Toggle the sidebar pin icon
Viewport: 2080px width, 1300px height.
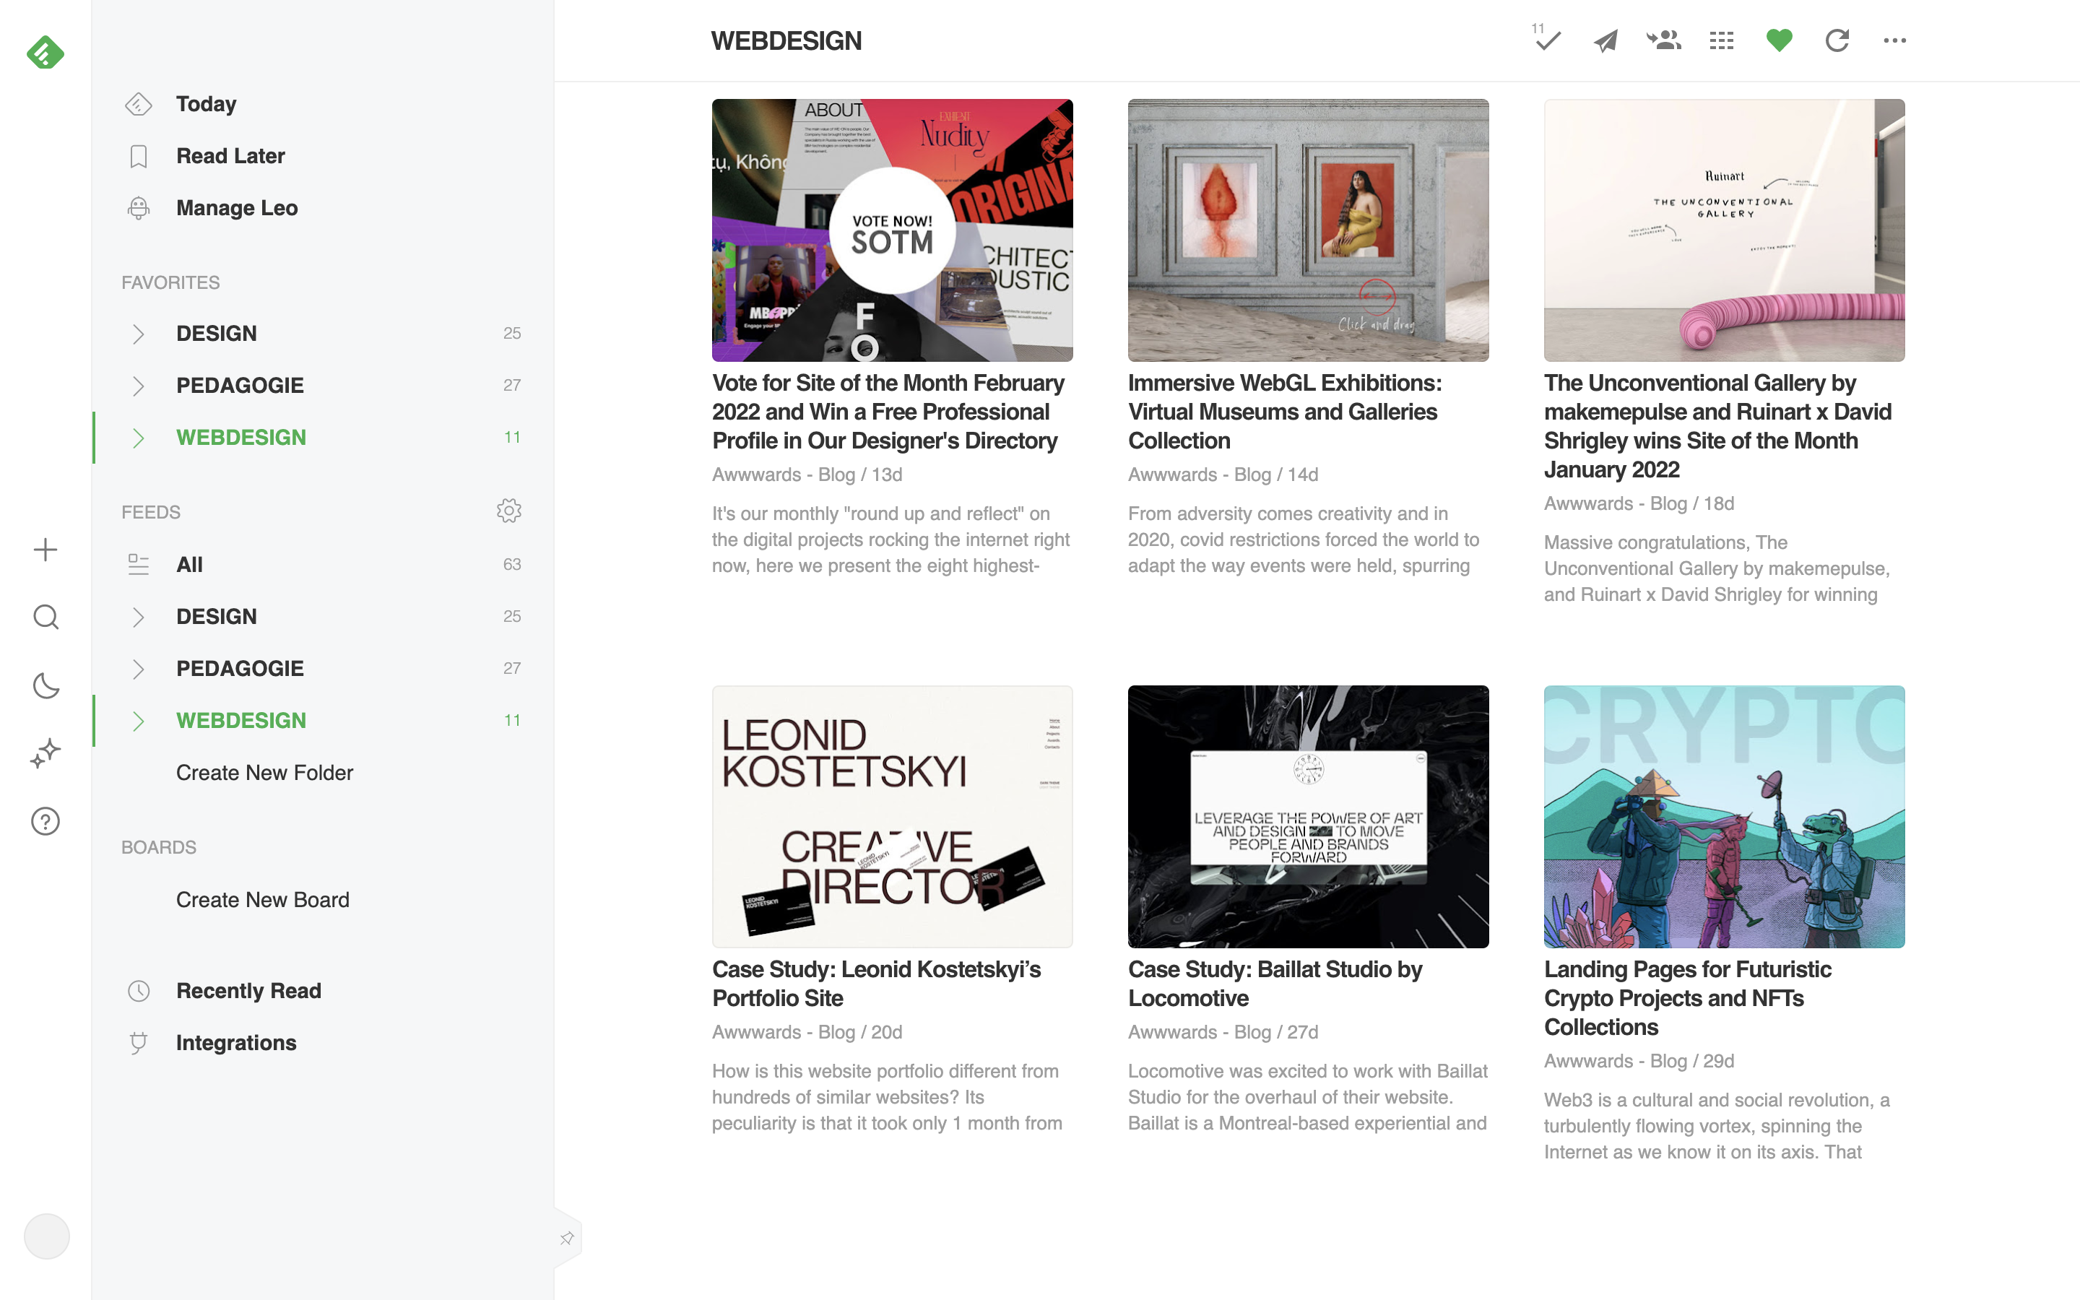pyautogui.click(x=566, y=1238)
